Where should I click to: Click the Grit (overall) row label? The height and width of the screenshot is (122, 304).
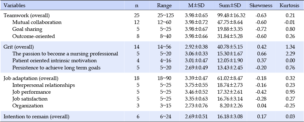[x=19, y=47]
